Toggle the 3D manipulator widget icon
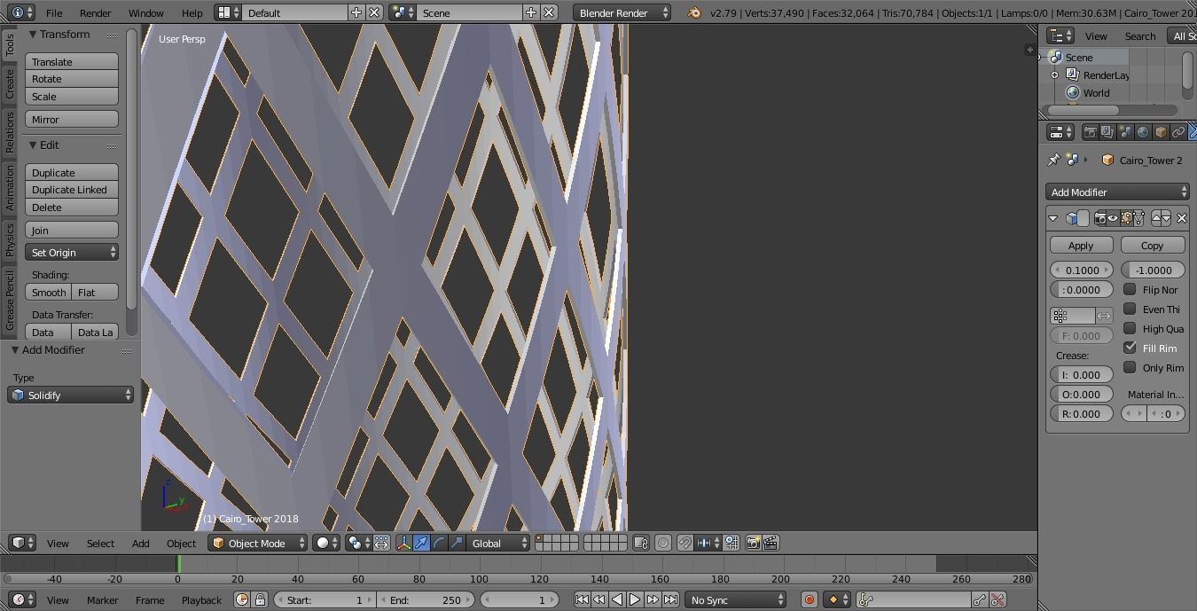The height and width of the screenshot is (611, 1197). (404, 543)
